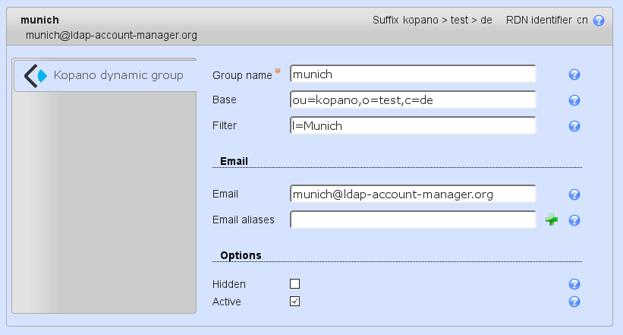Show help for the Base field

click(x=574, y=100)
